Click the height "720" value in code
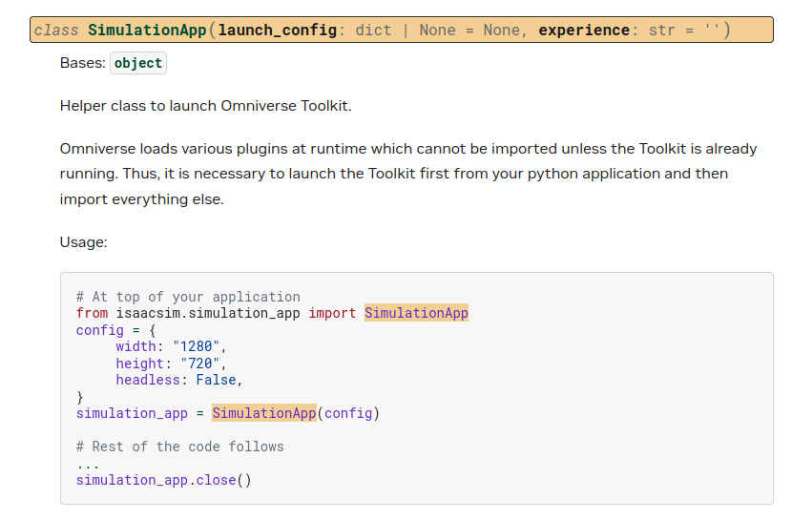The image size is (792, 520). tap(200, 364)
